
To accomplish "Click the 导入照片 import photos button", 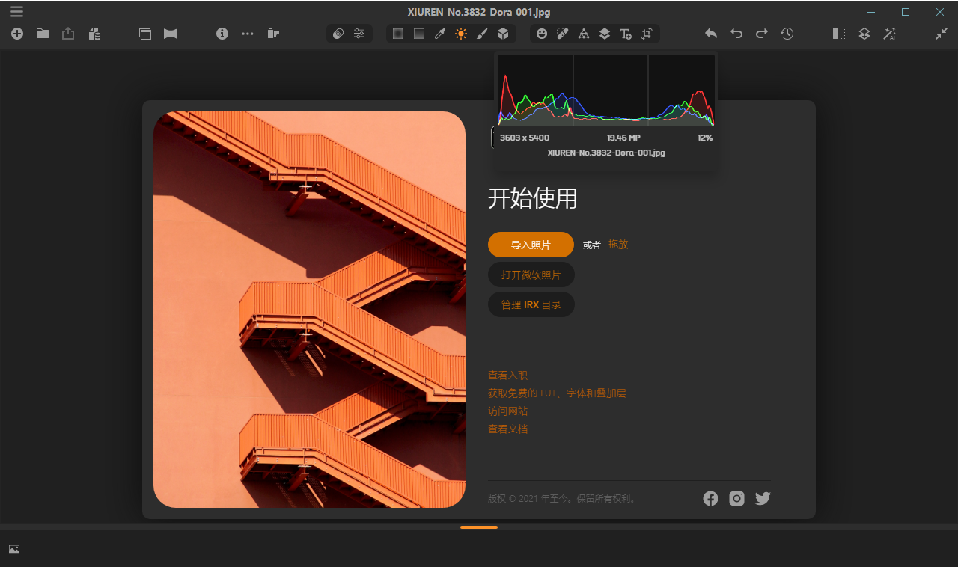I will (x=531, y=245).
